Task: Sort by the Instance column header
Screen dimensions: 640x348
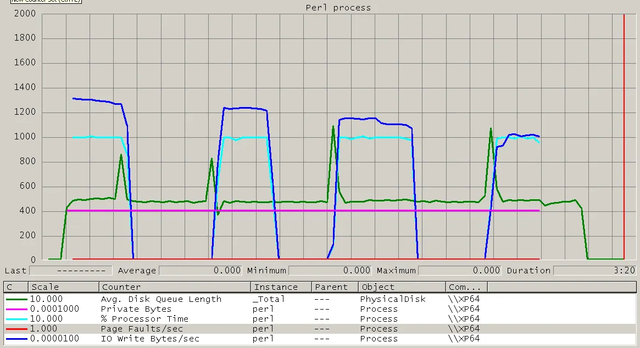Action: pos(281,287)
